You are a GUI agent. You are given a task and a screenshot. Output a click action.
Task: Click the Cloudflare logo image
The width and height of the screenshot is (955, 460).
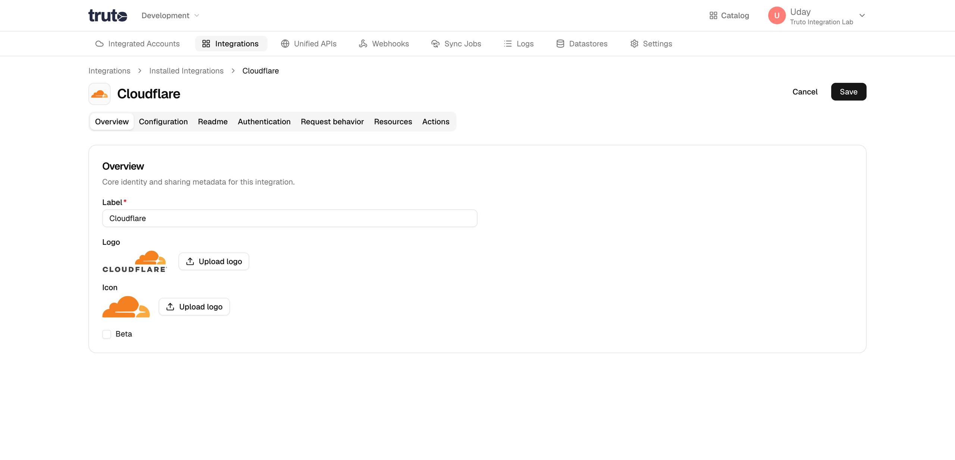coord(135,261)
